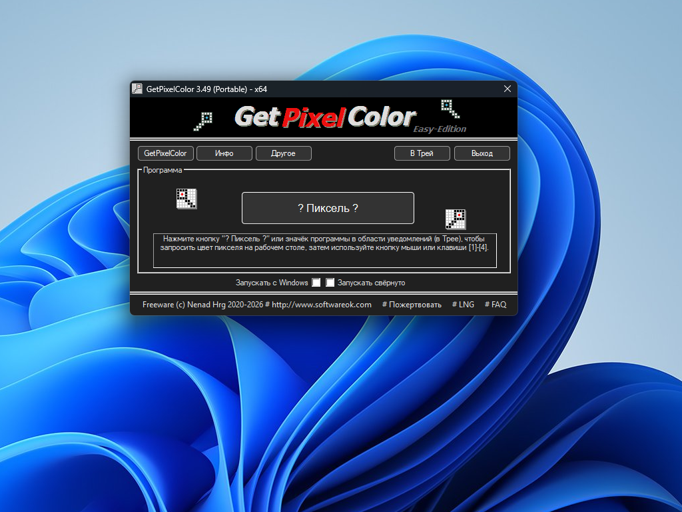Open the # FAQ link
The height and width of the screenshot is (512, 682).
496,305
